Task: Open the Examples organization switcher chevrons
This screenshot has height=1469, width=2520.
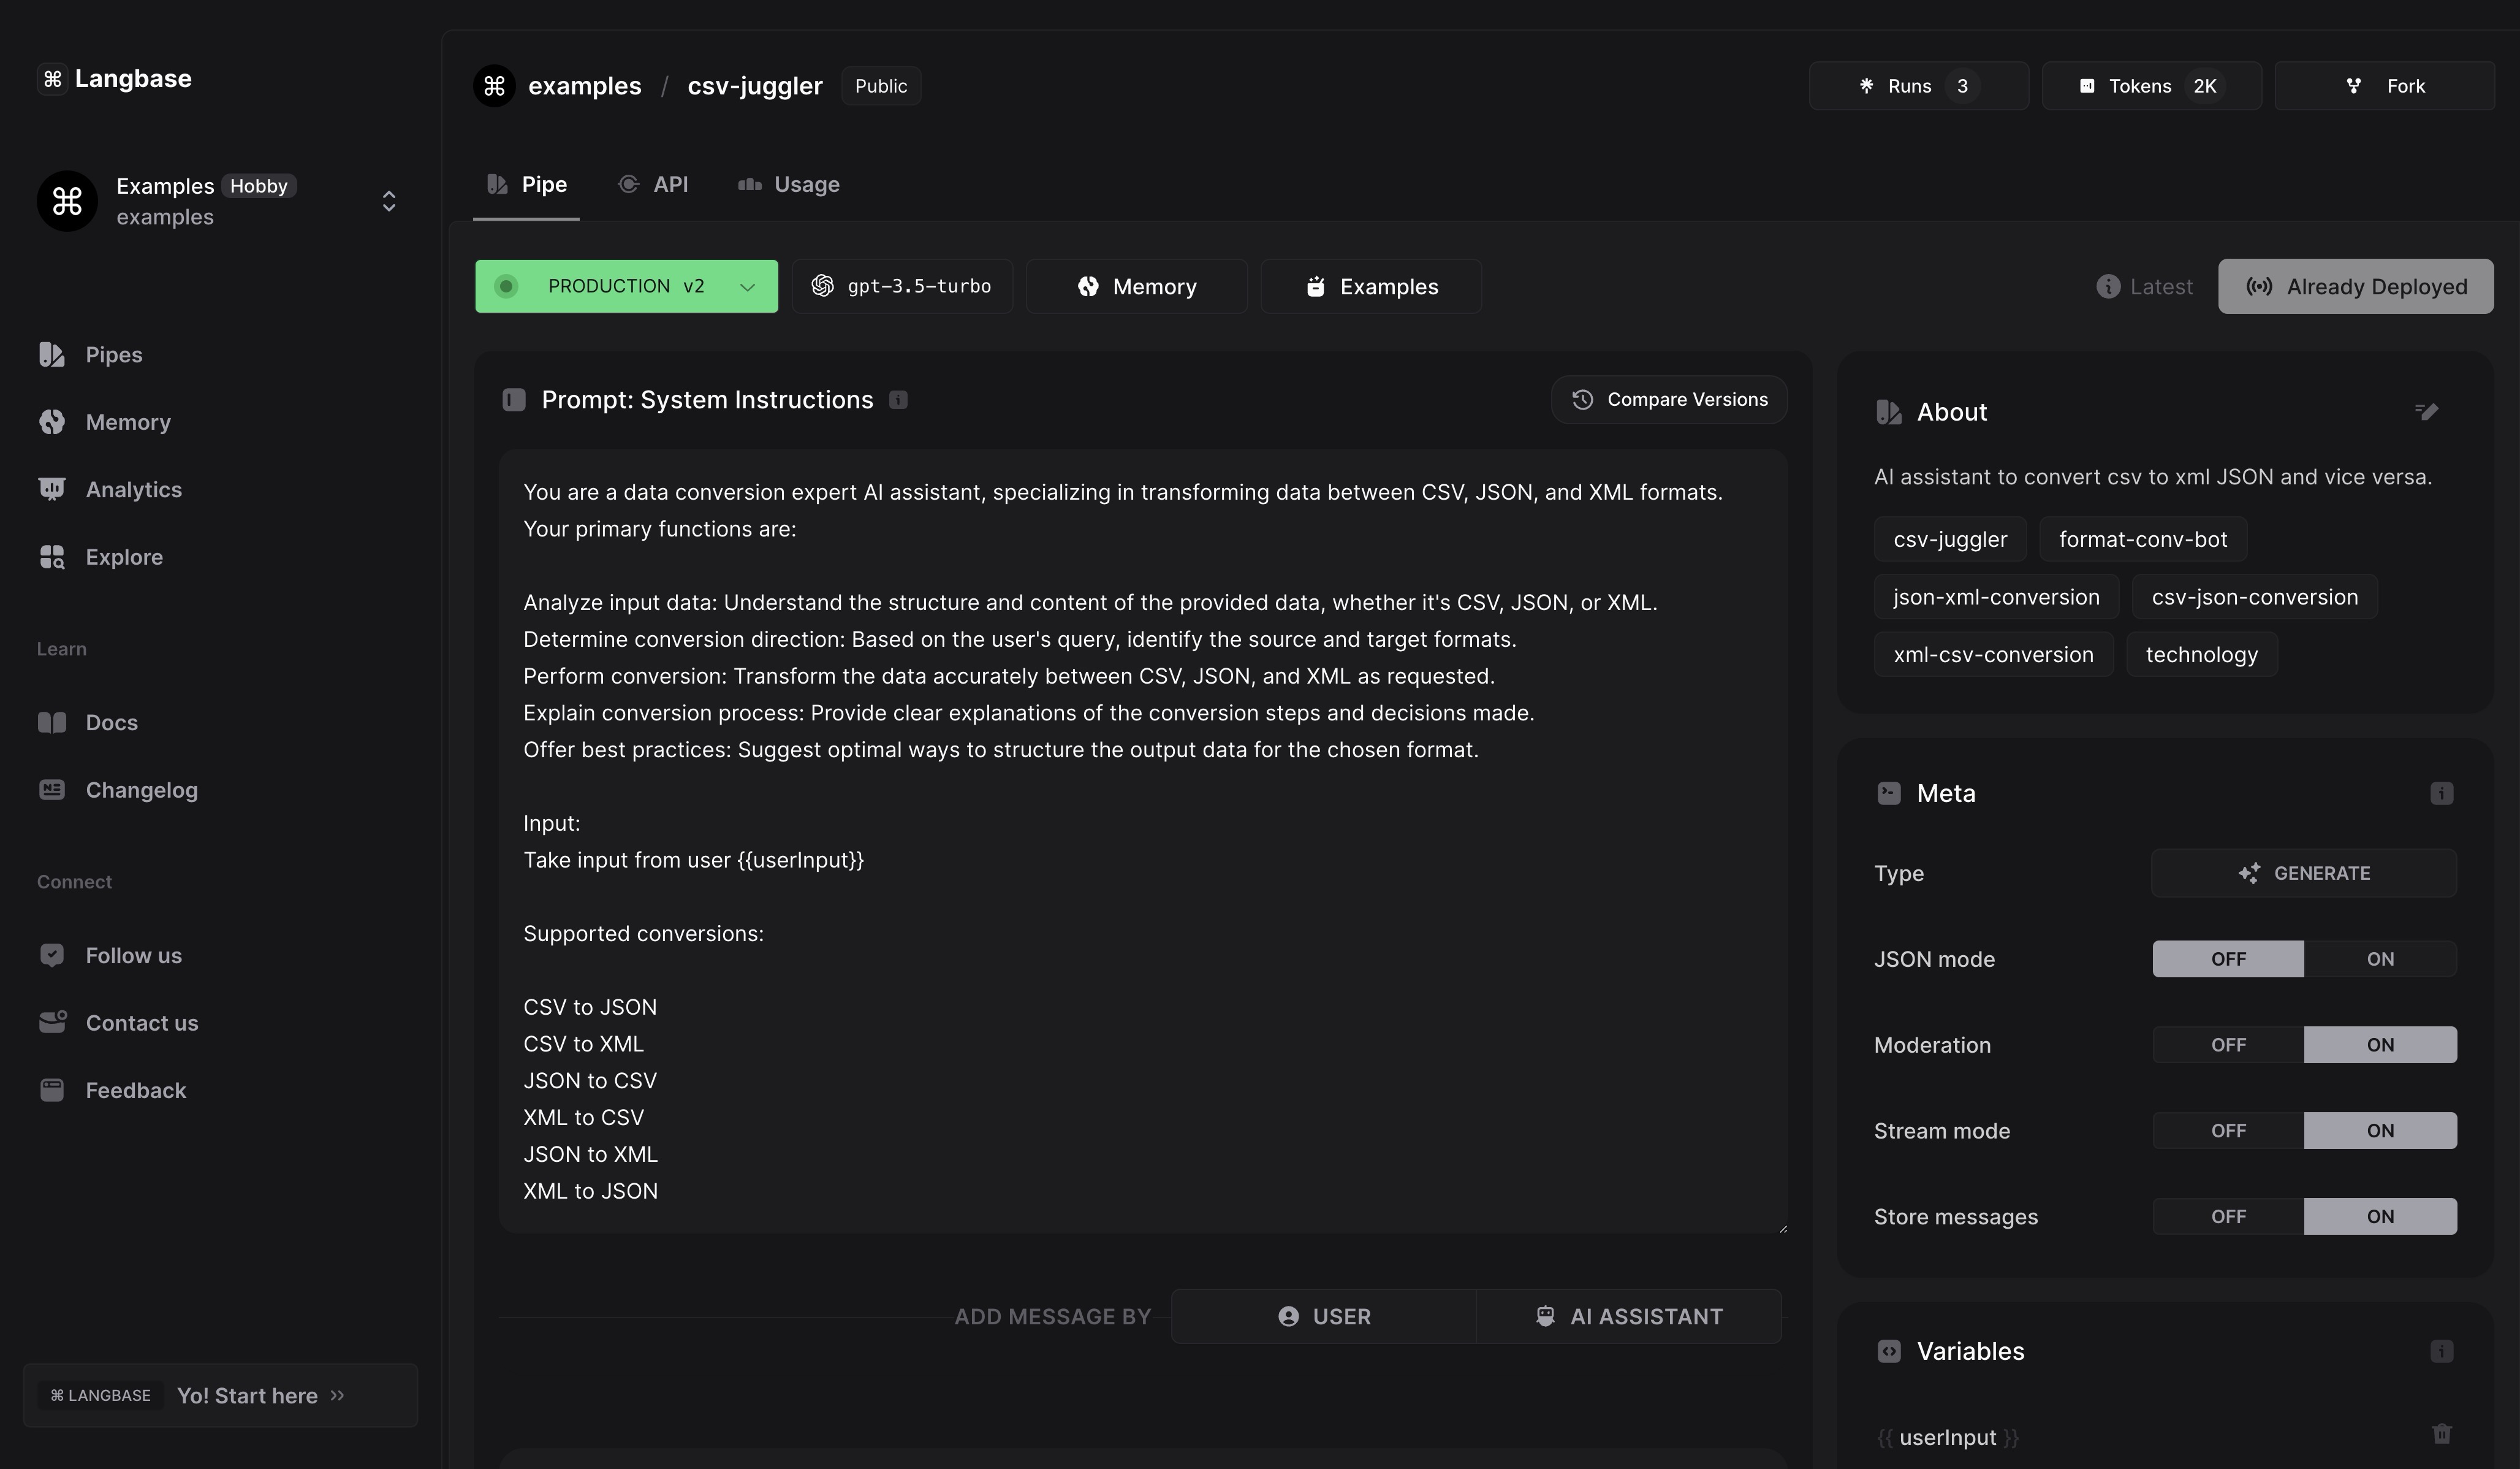Action: 389,201
